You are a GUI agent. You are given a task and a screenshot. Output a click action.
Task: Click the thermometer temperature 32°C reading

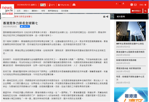52,5
